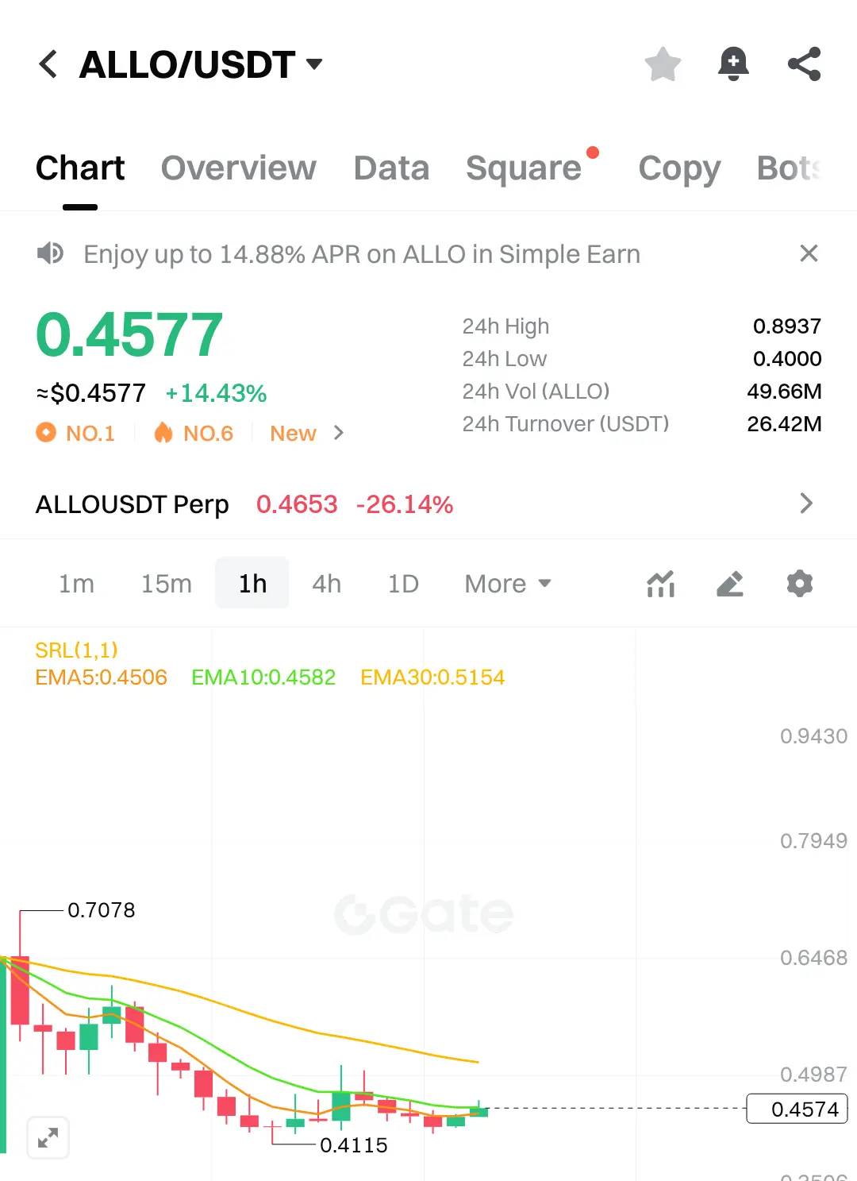Tap the speaker announcement icon
The image size is (857, 1181).
50,253
